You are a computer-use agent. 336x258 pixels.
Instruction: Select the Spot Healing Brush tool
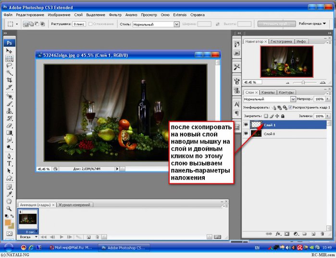[9, 96]
